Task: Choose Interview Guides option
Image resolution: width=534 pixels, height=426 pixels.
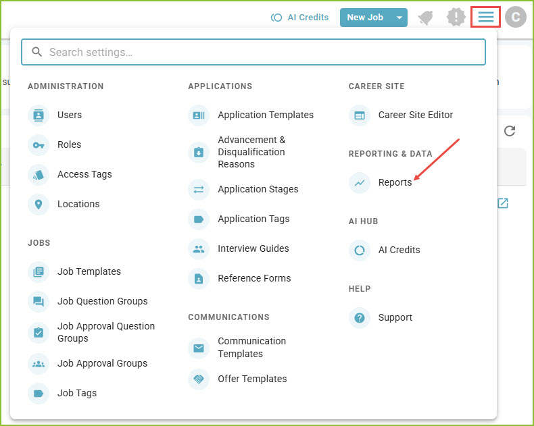Action: (253, 248)
